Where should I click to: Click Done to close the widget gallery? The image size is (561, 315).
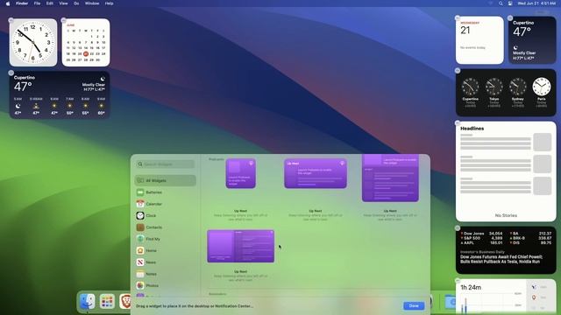point(414,305)
